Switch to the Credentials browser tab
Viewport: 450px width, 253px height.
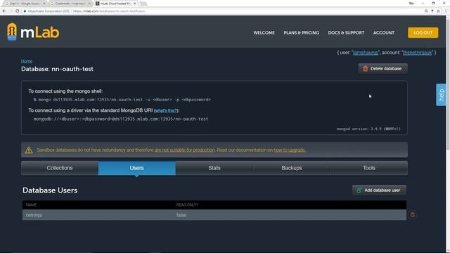click(70, 4)
